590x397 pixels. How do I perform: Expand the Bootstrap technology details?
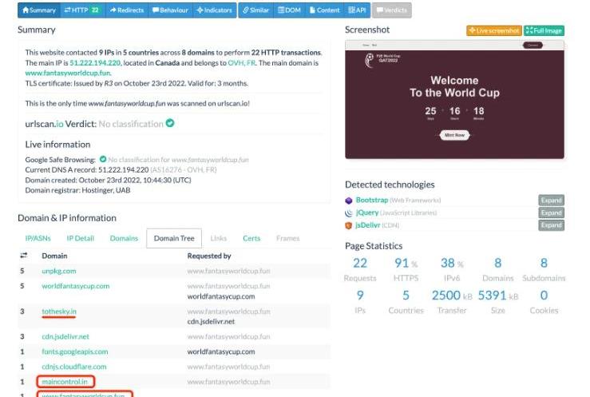click(551, 200)
